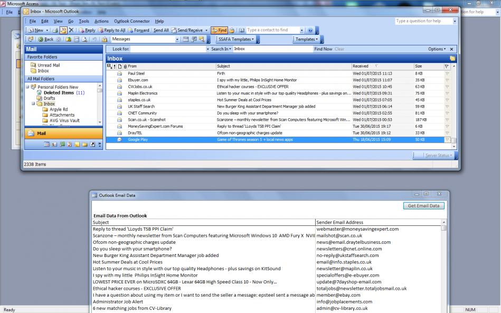Open the Address Book icon
The image size is (501, 313).
point(241,31)
